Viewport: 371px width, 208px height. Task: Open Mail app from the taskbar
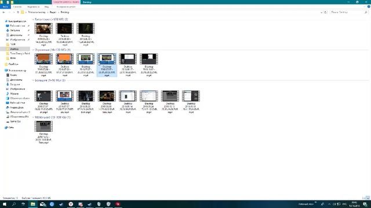42,204
